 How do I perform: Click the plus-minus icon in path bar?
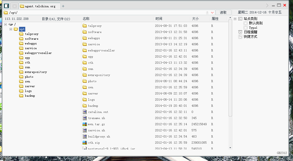click(x=207, y=13)
